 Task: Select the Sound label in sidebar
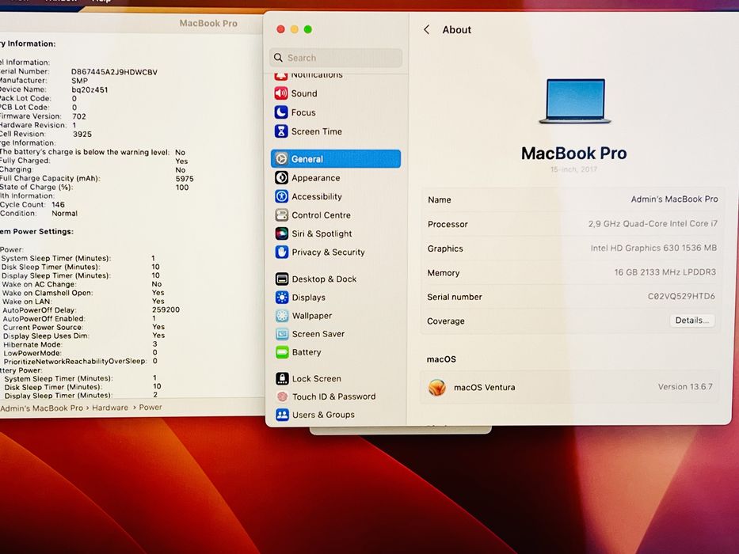tap(304, 93)
